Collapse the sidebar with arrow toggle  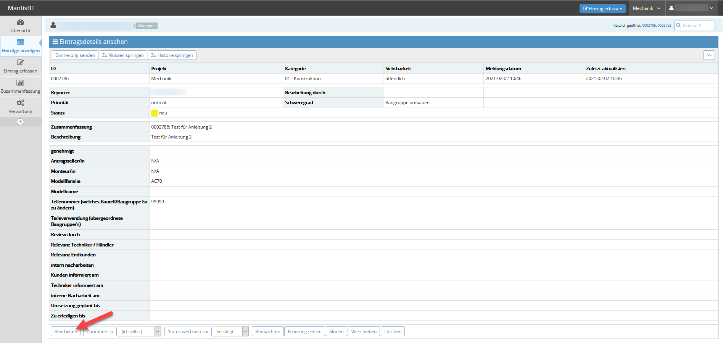[21, 122]
